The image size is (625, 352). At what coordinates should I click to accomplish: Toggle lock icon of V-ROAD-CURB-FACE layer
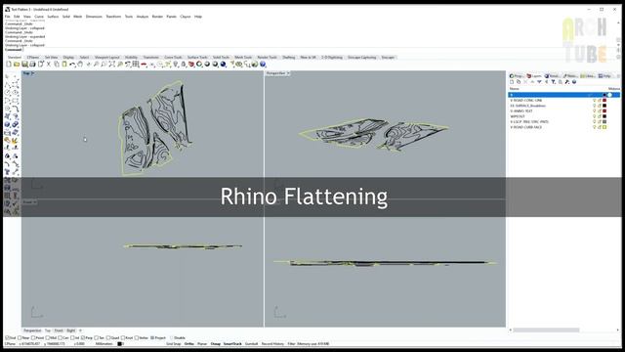(x=600, y=127)
